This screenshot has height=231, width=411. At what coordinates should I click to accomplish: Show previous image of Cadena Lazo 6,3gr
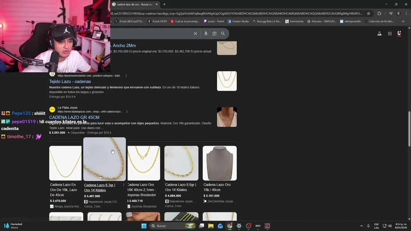tap(87, 177)
